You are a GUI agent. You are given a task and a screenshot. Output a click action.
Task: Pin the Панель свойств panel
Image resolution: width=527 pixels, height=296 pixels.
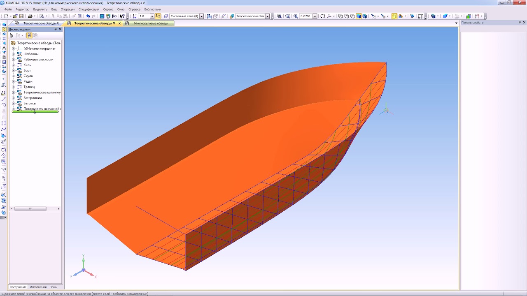(x=520, y=23)
